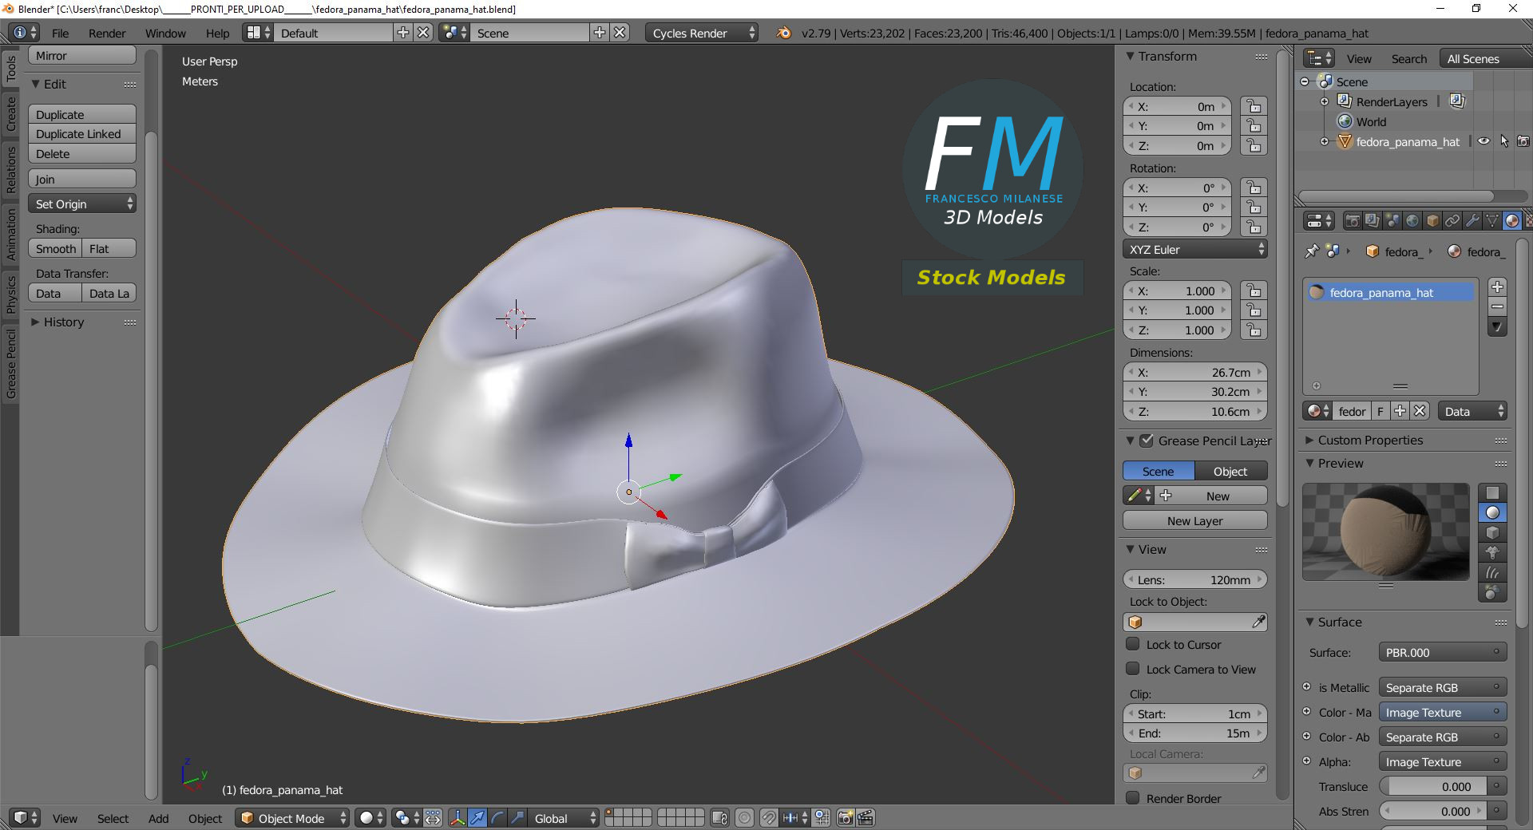This screenshot has width=1533, height=830.
Task: Expand the RenderLayers tree node
Action: [x=1324, y=101]
